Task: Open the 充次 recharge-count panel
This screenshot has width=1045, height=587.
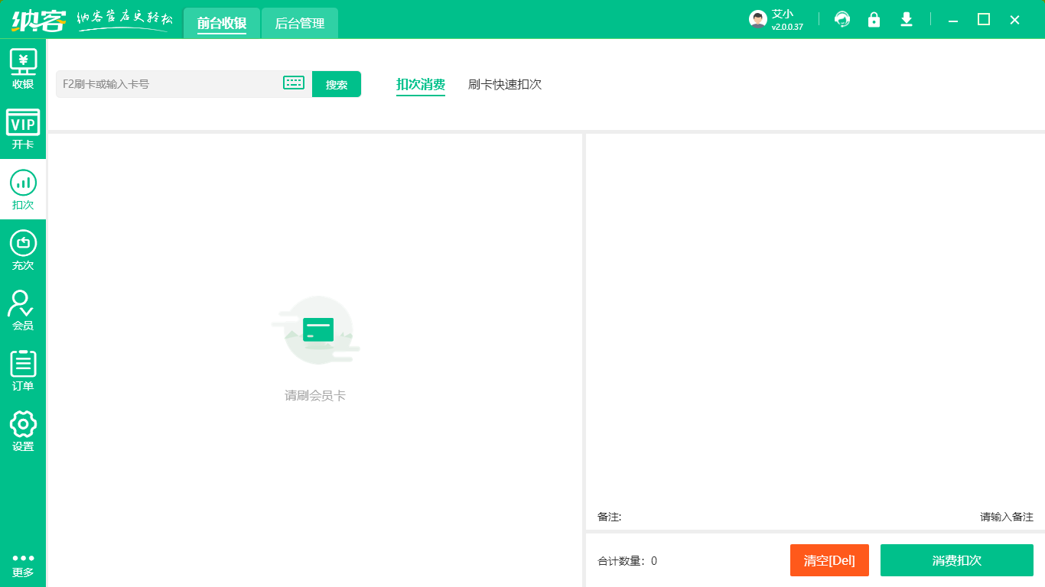Action: [x=23, y=248]
